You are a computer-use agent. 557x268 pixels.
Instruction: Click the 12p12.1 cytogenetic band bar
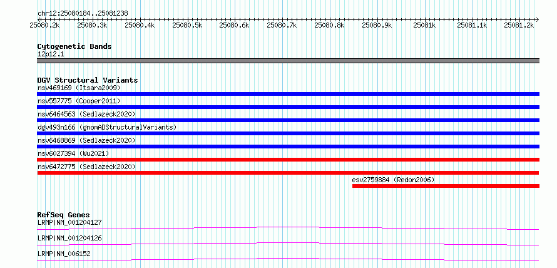[288, 61]
